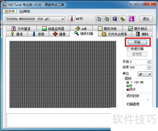Open the [H]帮助 menu
The height and width of the screenshot is (131, 158).
pos(25,11)
